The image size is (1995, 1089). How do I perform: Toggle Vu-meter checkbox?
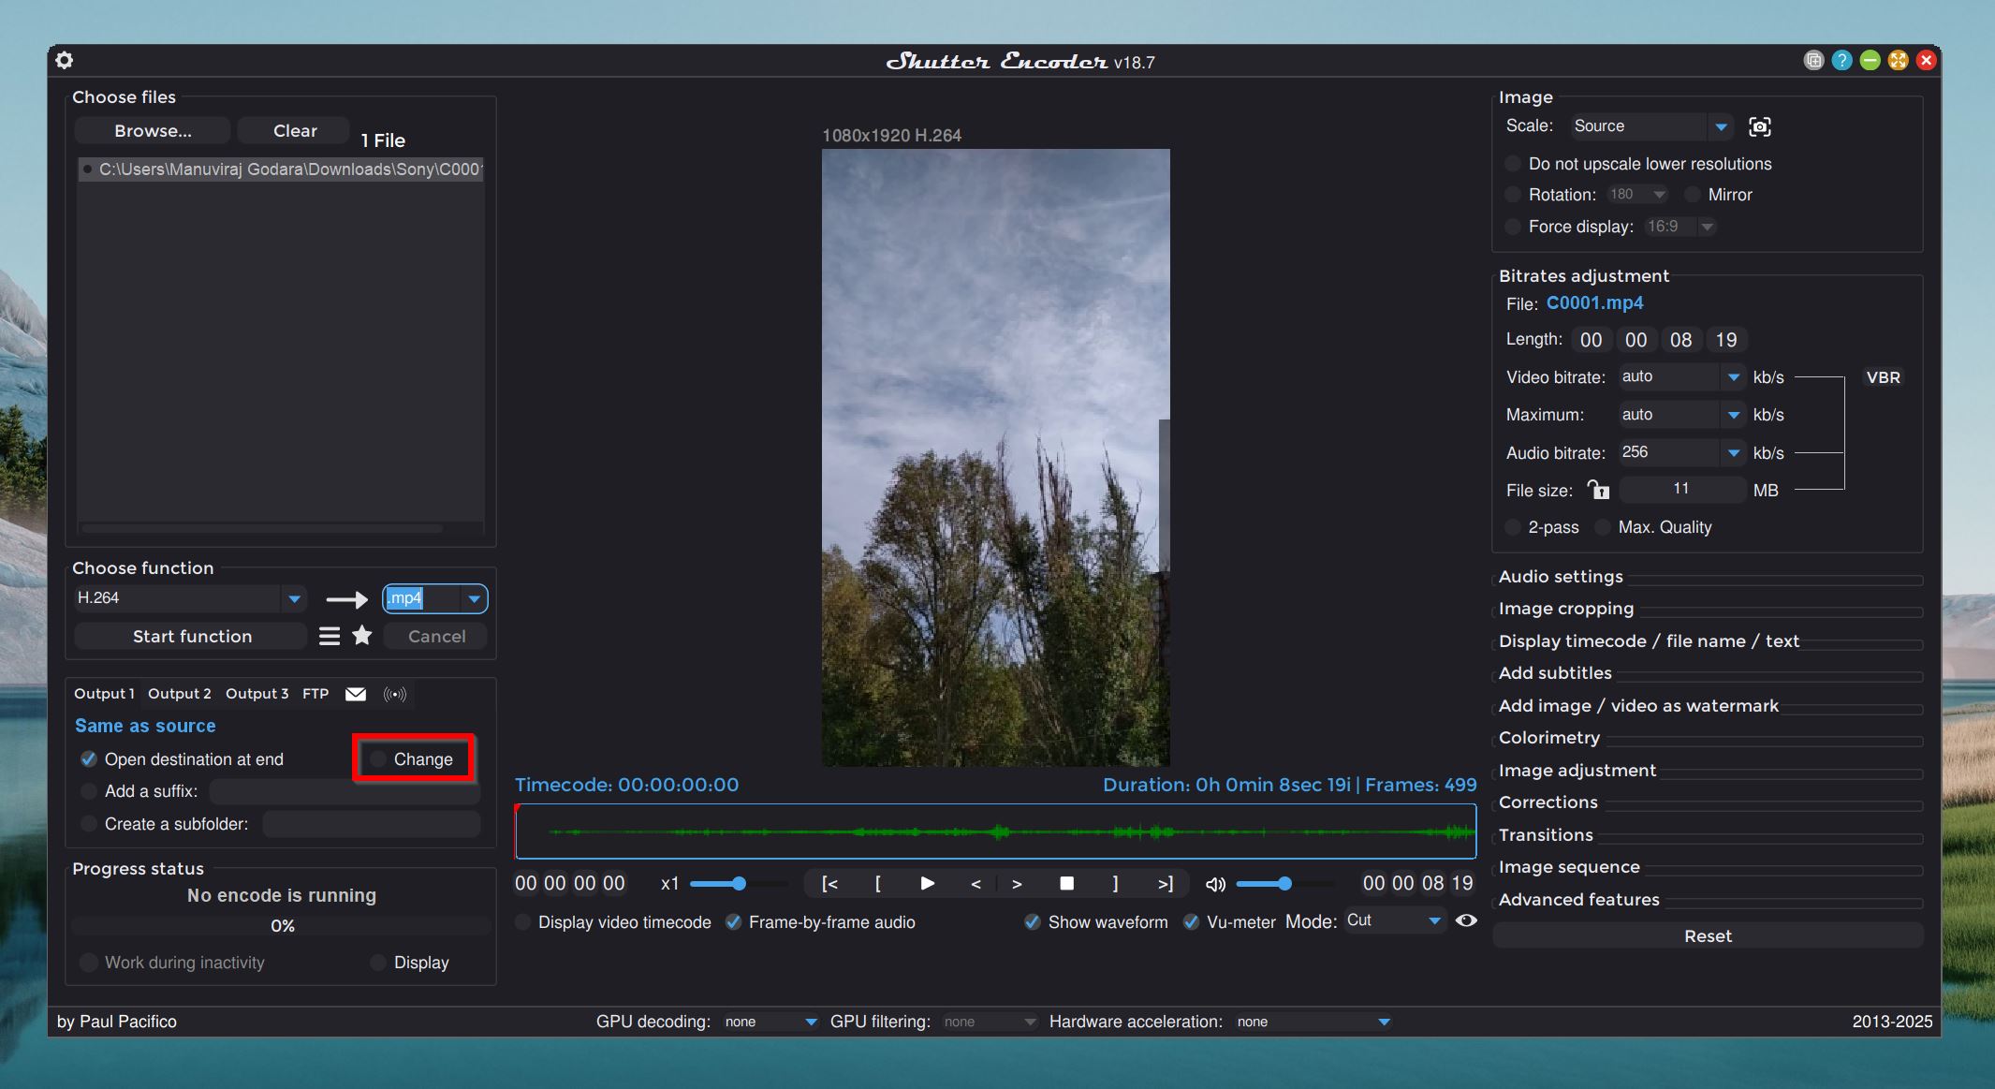click(x=1192, y=922)
